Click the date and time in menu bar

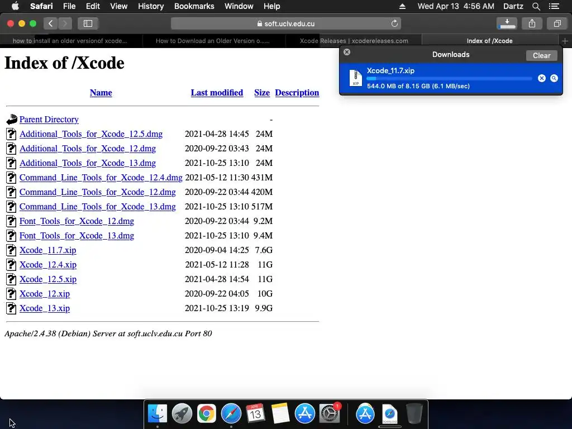coord(456,6)
